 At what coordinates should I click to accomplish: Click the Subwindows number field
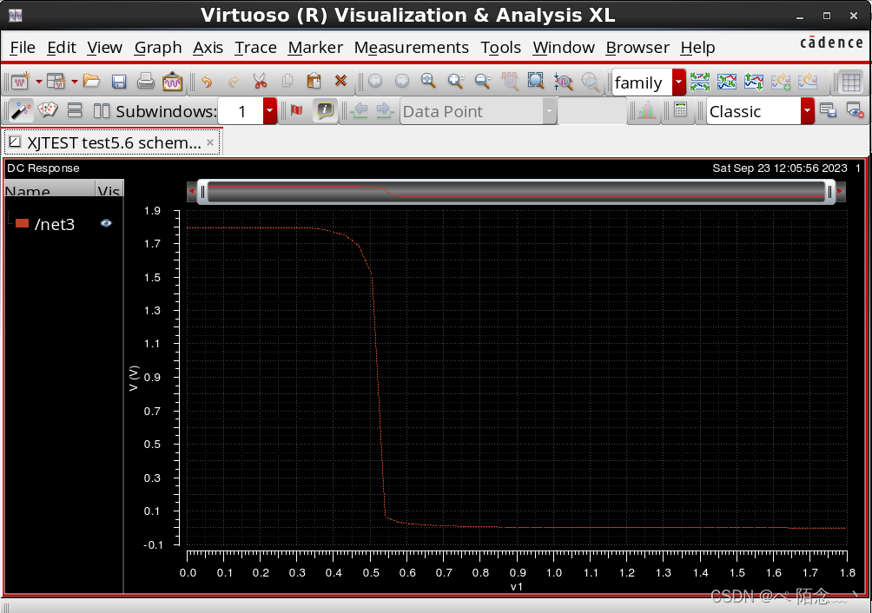(x=241, y=111)
